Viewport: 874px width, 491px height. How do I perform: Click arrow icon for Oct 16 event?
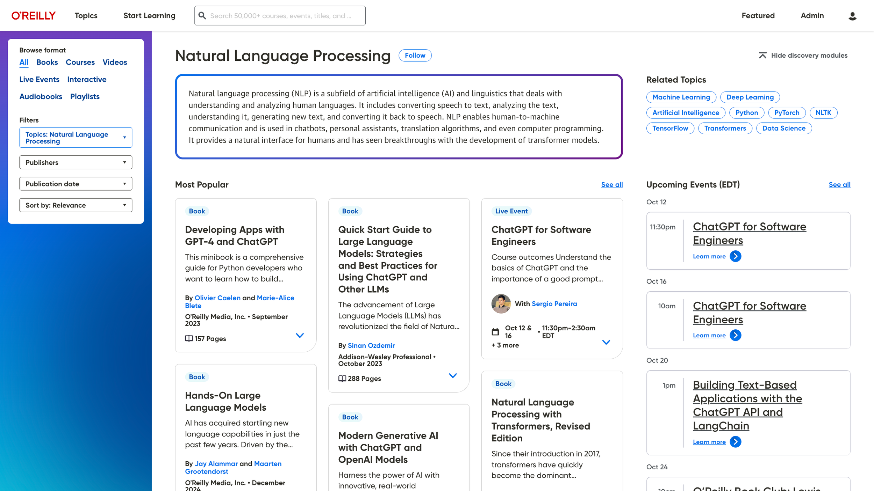(x=735, y=335)
